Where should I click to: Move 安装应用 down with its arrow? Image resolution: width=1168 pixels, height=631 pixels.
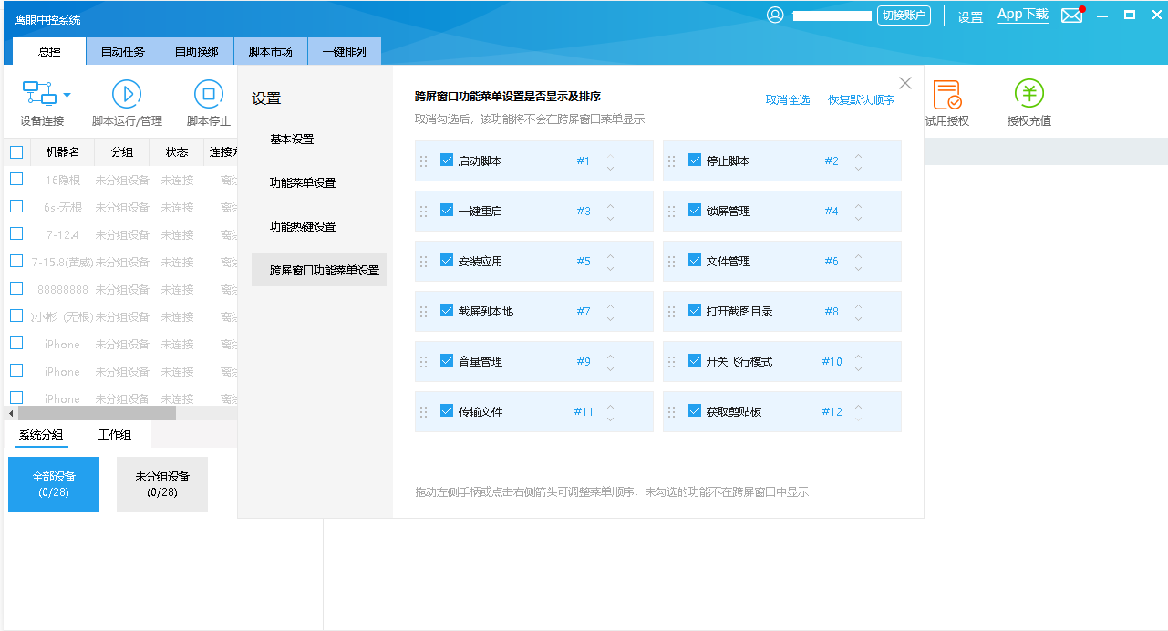coord(610,268)
